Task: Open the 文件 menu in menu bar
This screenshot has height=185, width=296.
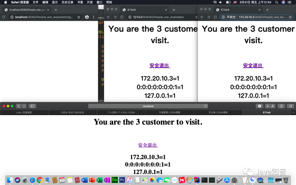Action: pos(35,2)
